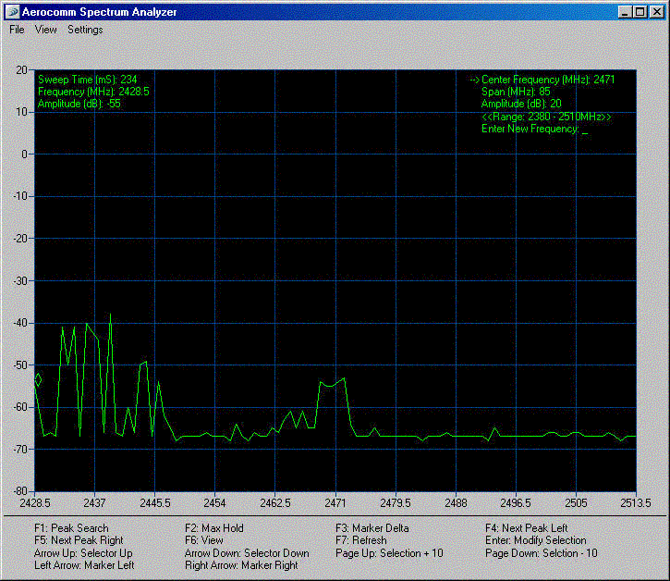
Task: Click the Enter New Frequency input field
Action: tap(585, 130)
